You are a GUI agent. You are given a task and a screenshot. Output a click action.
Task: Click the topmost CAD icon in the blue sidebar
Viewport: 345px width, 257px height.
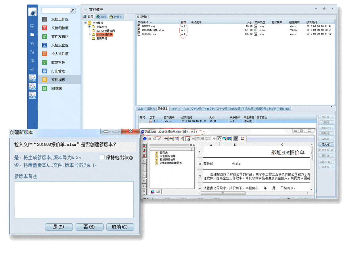[x=32, y=78]
